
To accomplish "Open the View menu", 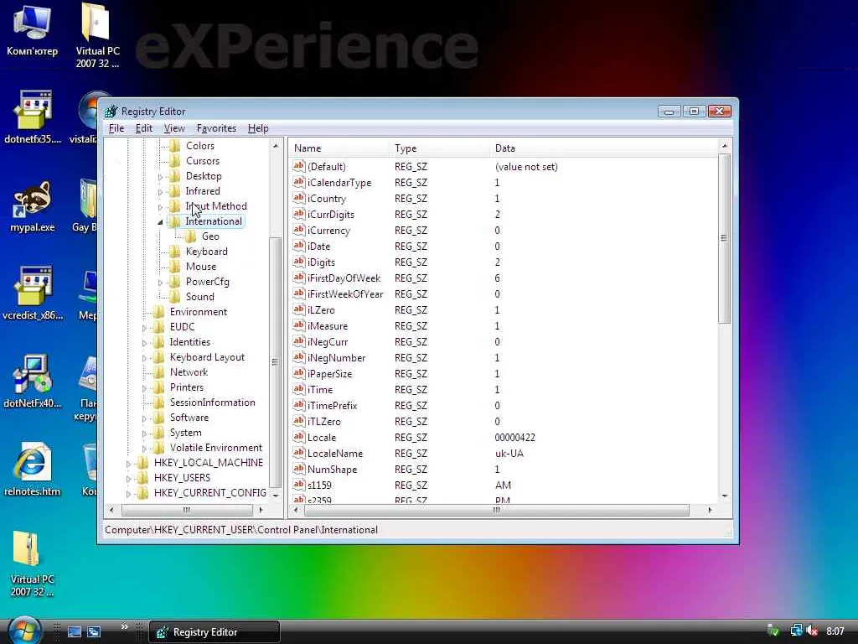I will (x=174, y=128).
